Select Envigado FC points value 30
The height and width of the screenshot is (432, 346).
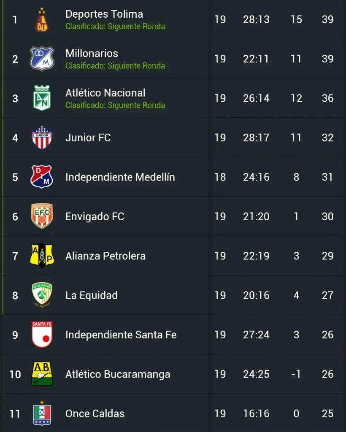(327, 216)
